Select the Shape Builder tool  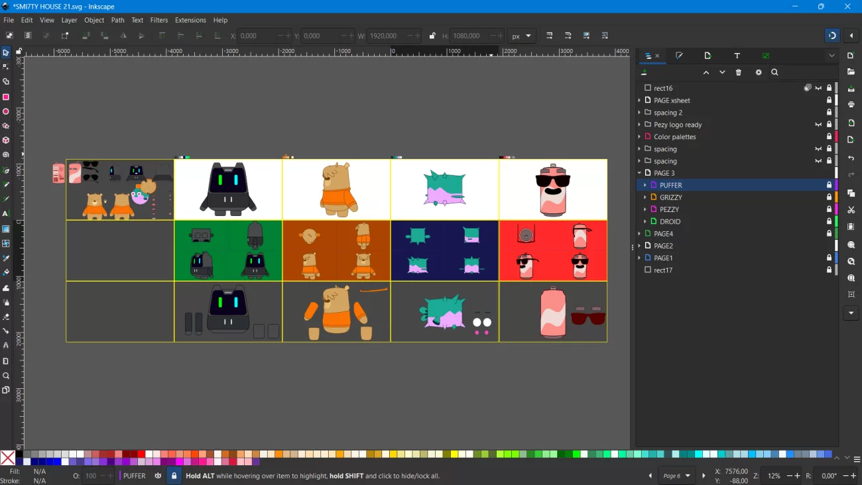pyautogui.click(x=6, y=81)
